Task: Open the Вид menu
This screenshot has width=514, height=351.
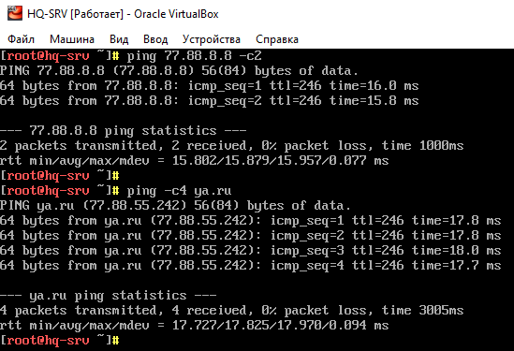Action: point(119,39)
